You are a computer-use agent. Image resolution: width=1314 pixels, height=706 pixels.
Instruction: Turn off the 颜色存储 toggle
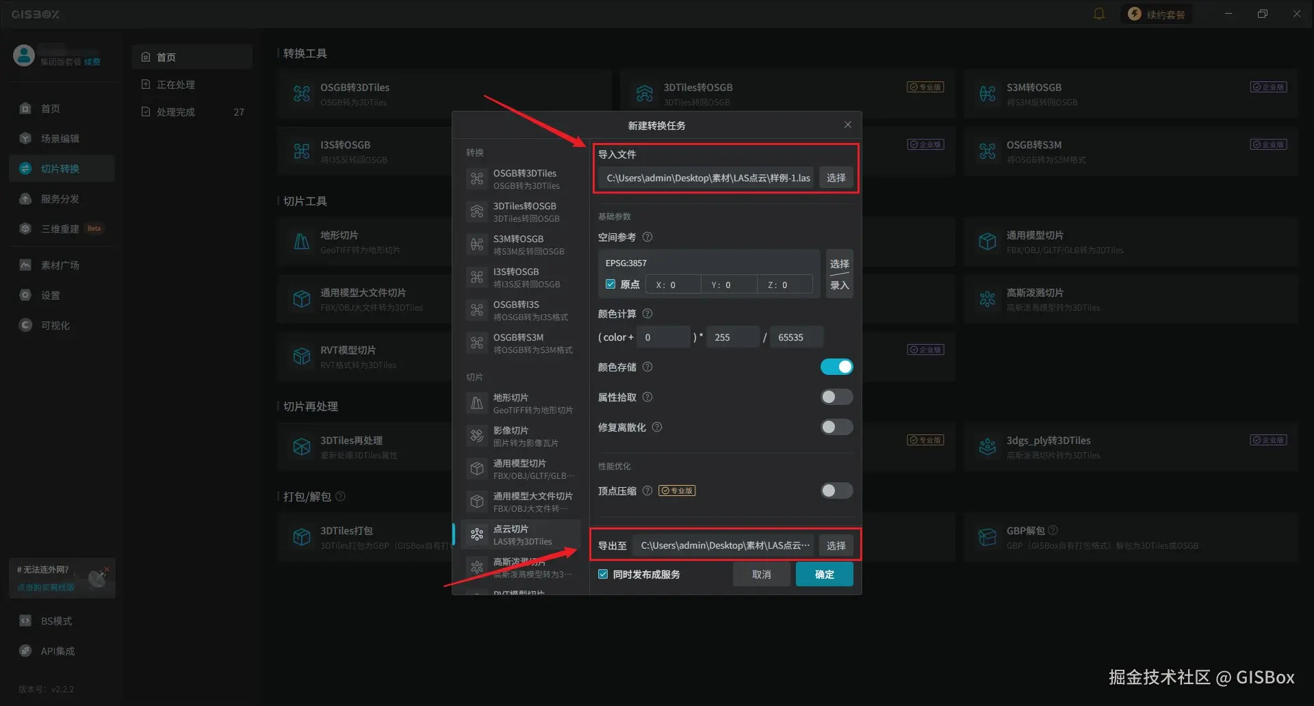coord(836,367)
